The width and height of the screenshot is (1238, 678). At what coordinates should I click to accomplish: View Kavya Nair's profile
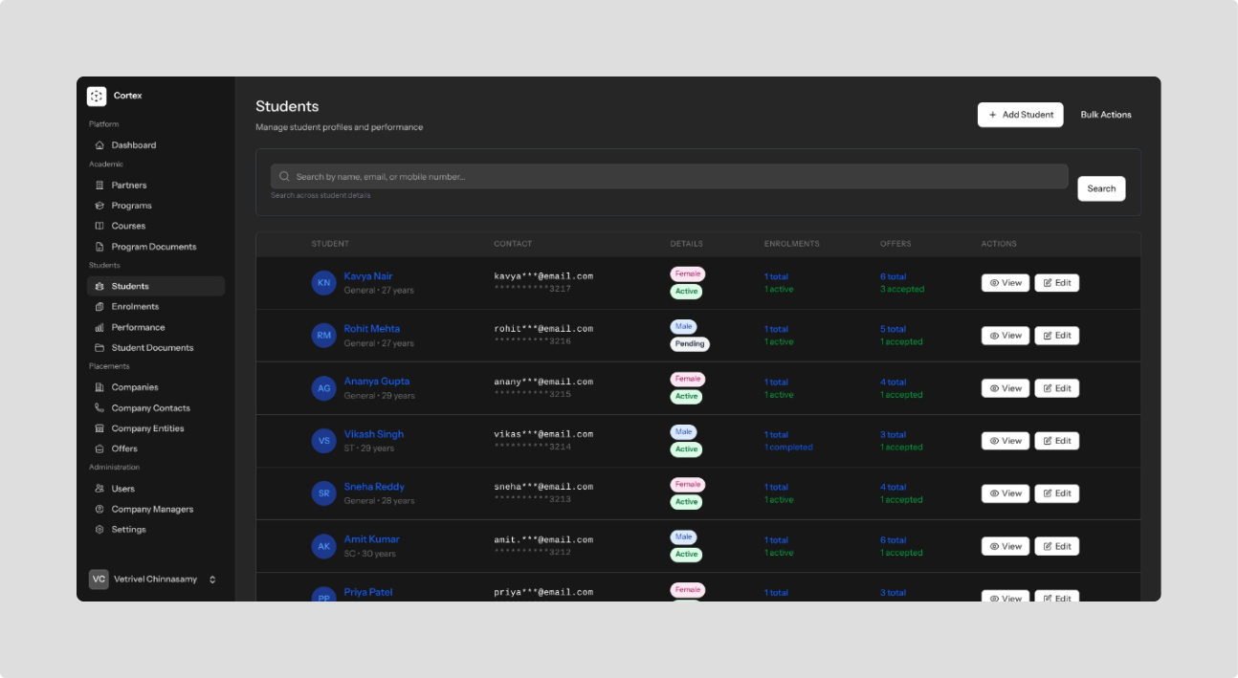point(1006,283)
